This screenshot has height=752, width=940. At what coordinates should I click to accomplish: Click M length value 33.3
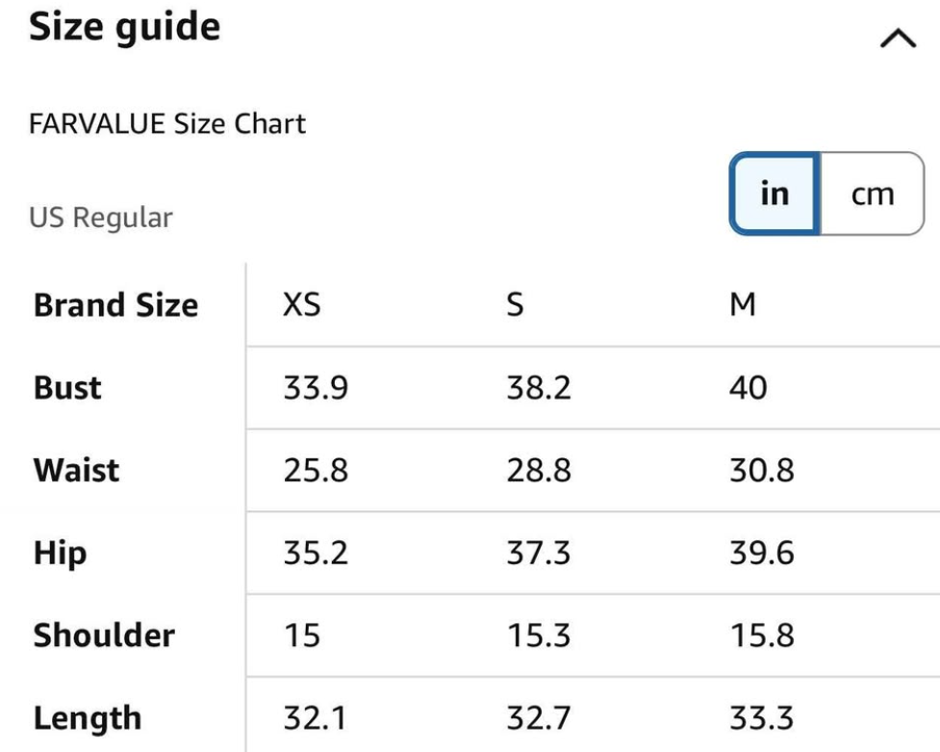(x=761, y=718)
